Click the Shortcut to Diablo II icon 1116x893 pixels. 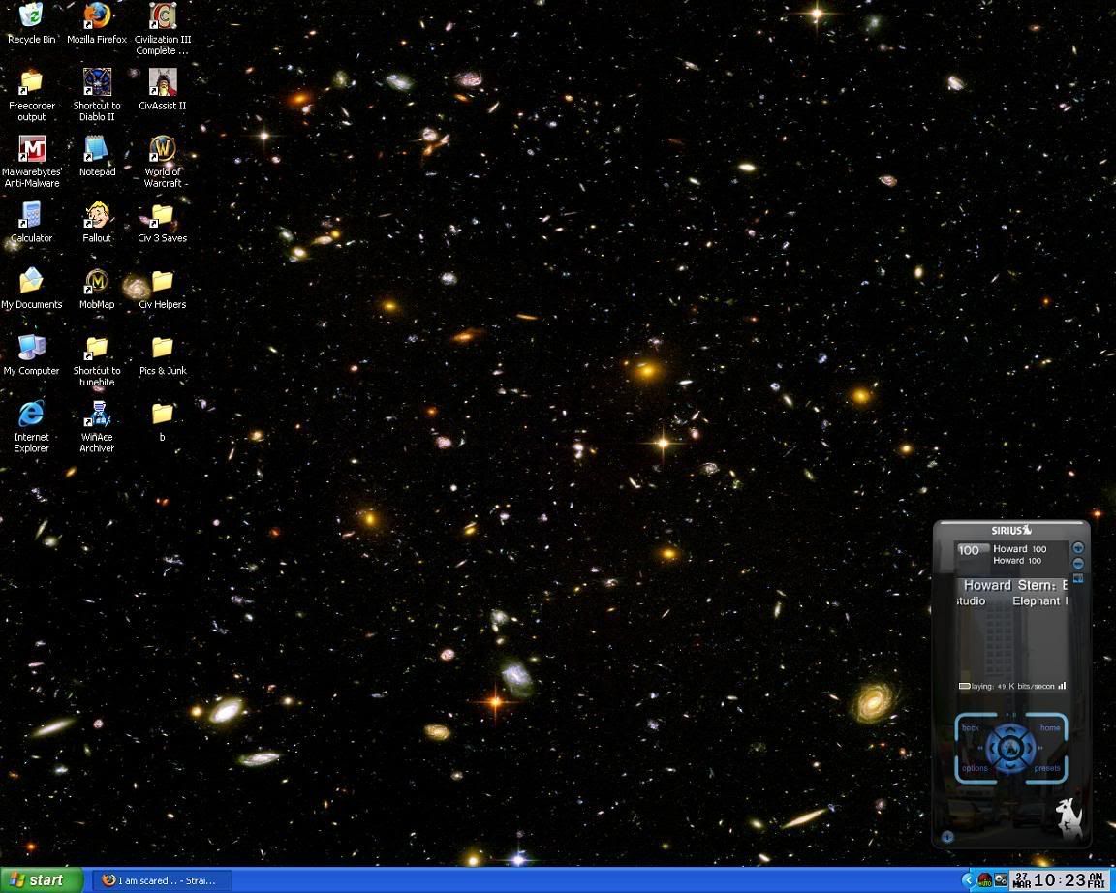pos(96,83)
